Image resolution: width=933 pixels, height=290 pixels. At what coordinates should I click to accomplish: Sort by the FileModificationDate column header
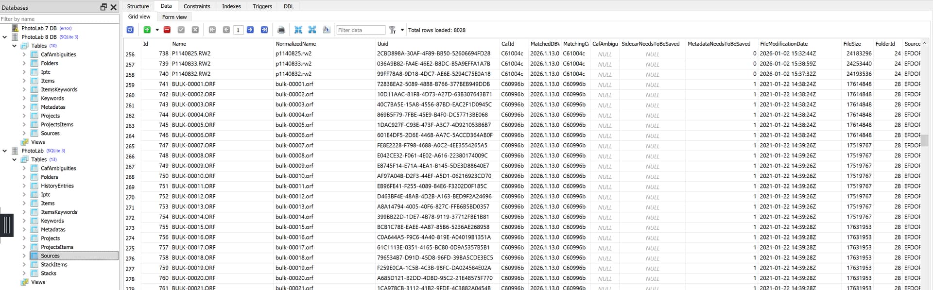coord(783,44)
